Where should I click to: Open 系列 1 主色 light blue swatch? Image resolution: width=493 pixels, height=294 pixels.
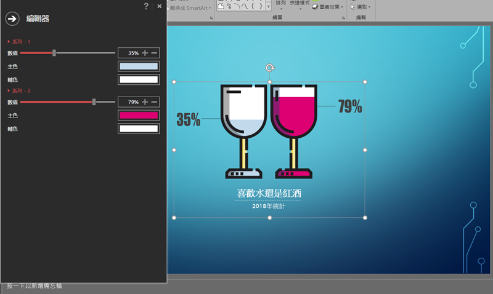click(x=139, y=66)
